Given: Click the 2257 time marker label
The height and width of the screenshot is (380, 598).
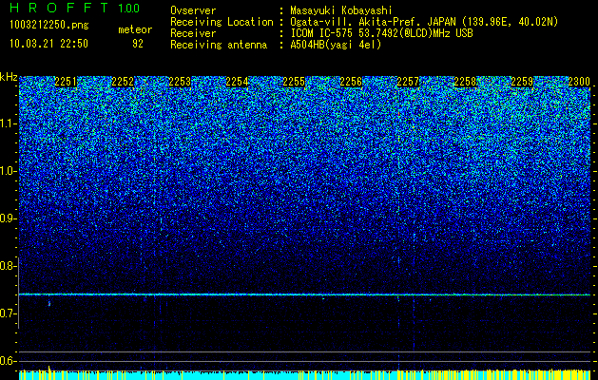Looking at the screenshot, I should click(408, 82).
